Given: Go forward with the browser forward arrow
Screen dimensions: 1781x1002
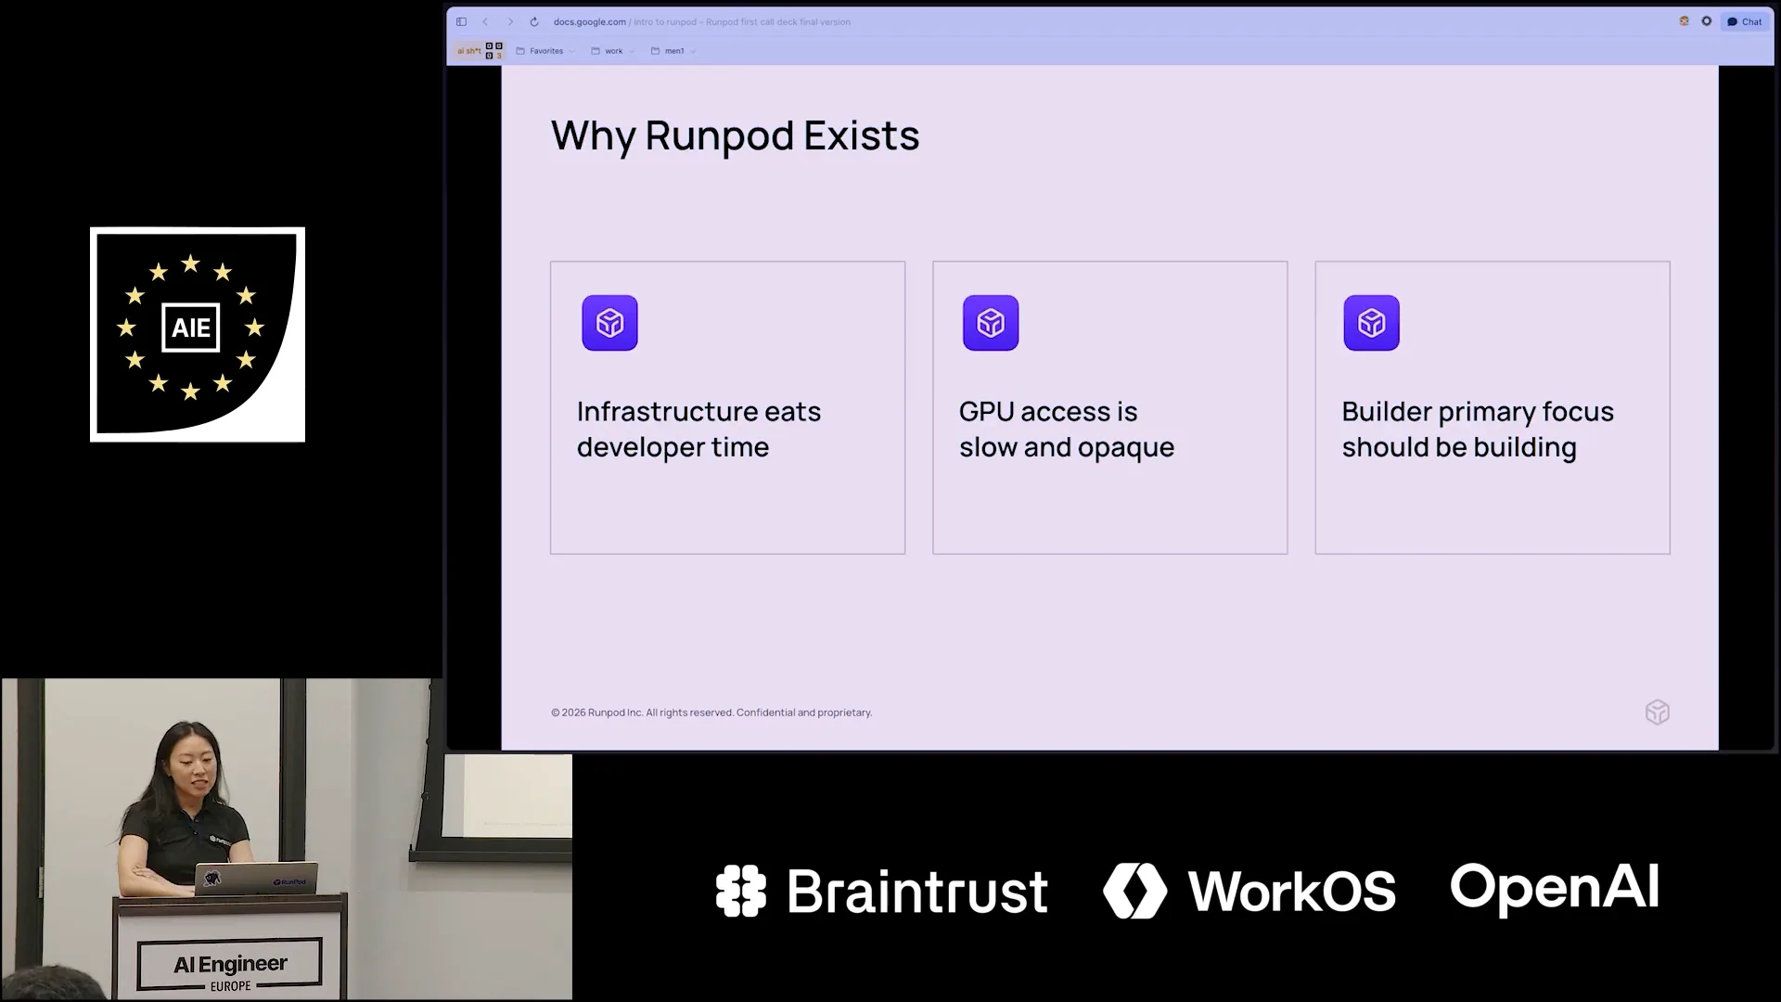Looking at the screenshot, I should [509, 21].
